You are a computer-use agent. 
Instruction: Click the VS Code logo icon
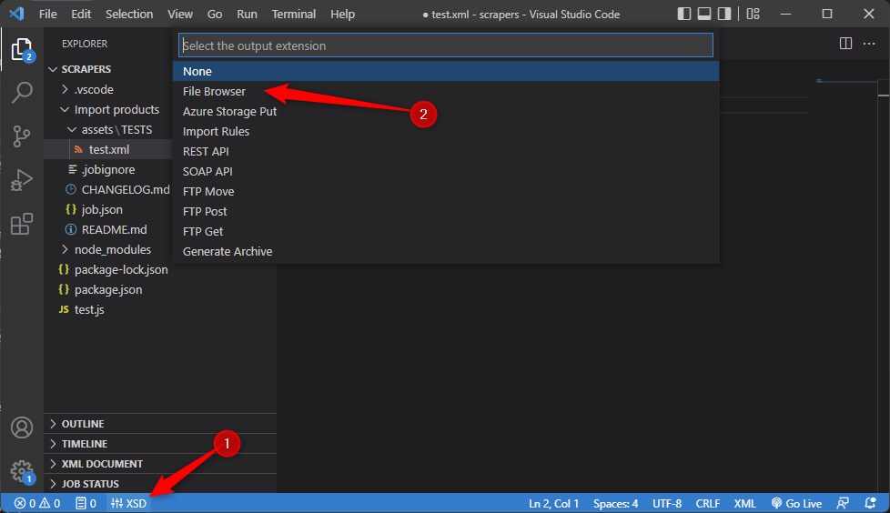16,14
